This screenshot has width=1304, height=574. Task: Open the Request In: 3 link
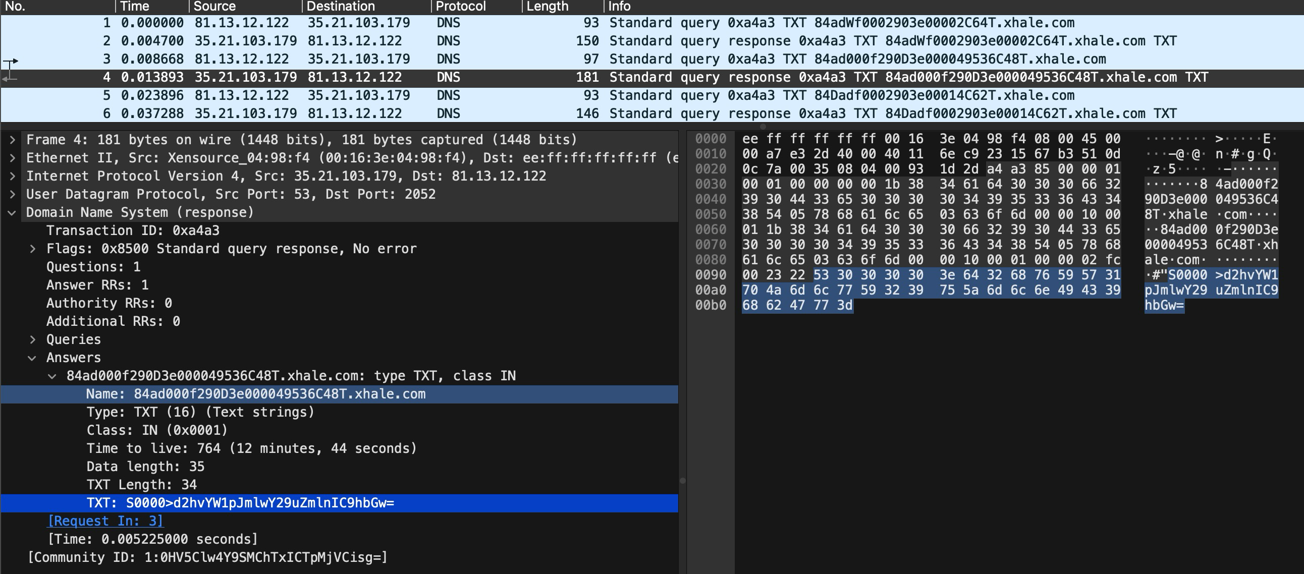coord(105,521)
